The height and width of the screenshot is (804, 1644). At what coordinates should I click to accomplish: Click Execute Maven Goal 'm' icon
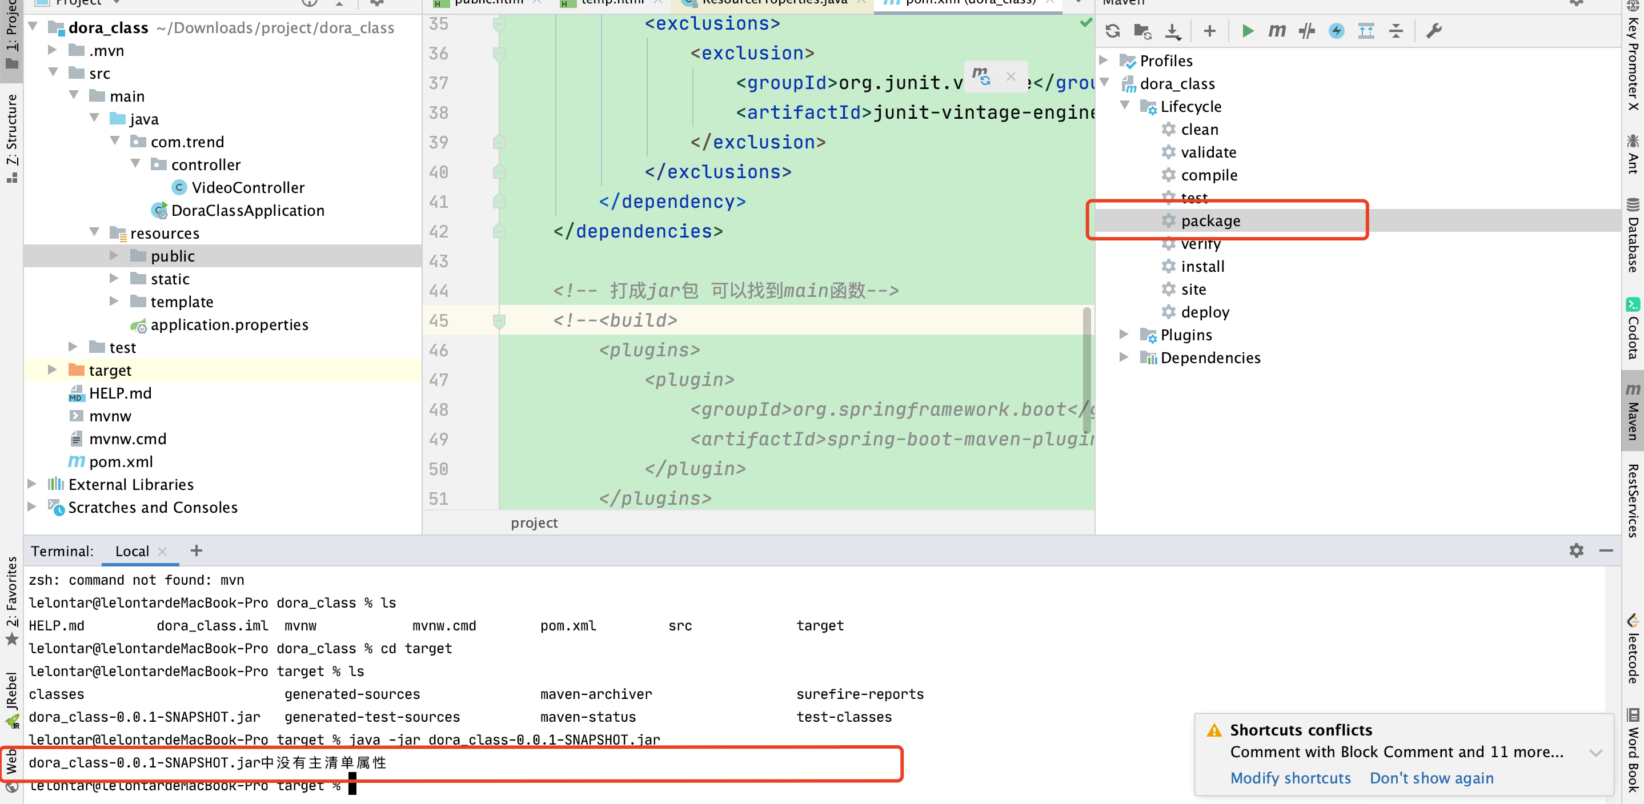(x=1276, y=31)
